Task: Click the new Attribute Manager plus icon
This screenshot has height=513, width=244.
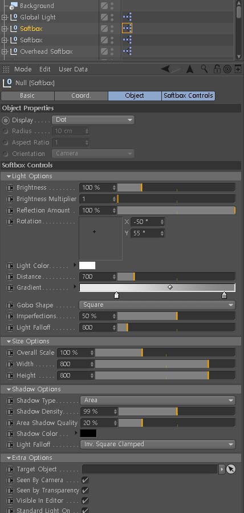Action: (x=238, y=69)
